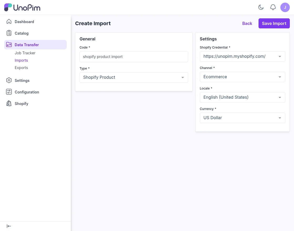Open the notifications bell
Screen dimensions: 294x231
point(273,7)
